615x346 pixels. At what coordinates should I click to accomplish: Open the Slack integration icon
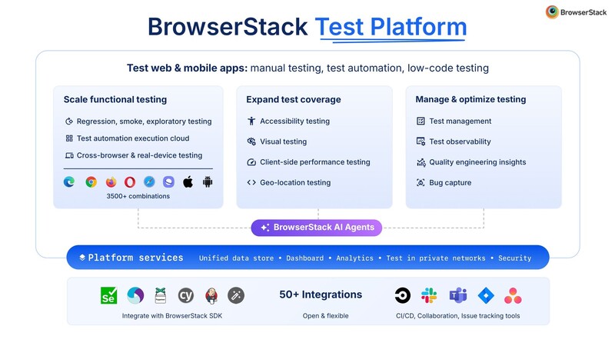pos(428,295)
